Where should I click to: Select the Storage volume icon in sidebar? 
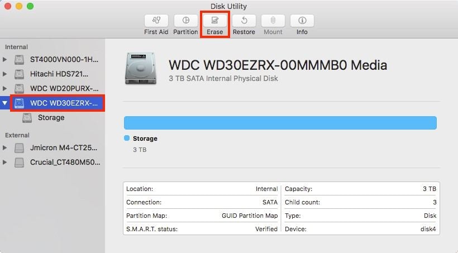[27, 118]
